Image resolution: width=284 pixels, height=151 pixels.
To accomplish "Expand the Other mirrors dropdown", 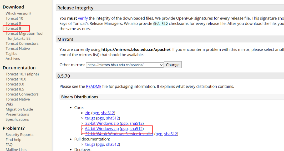I will click(x=125, y=65).
